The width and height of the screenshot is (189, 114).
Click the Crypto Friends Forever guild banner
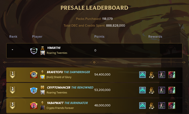click(x=43, y=108)
